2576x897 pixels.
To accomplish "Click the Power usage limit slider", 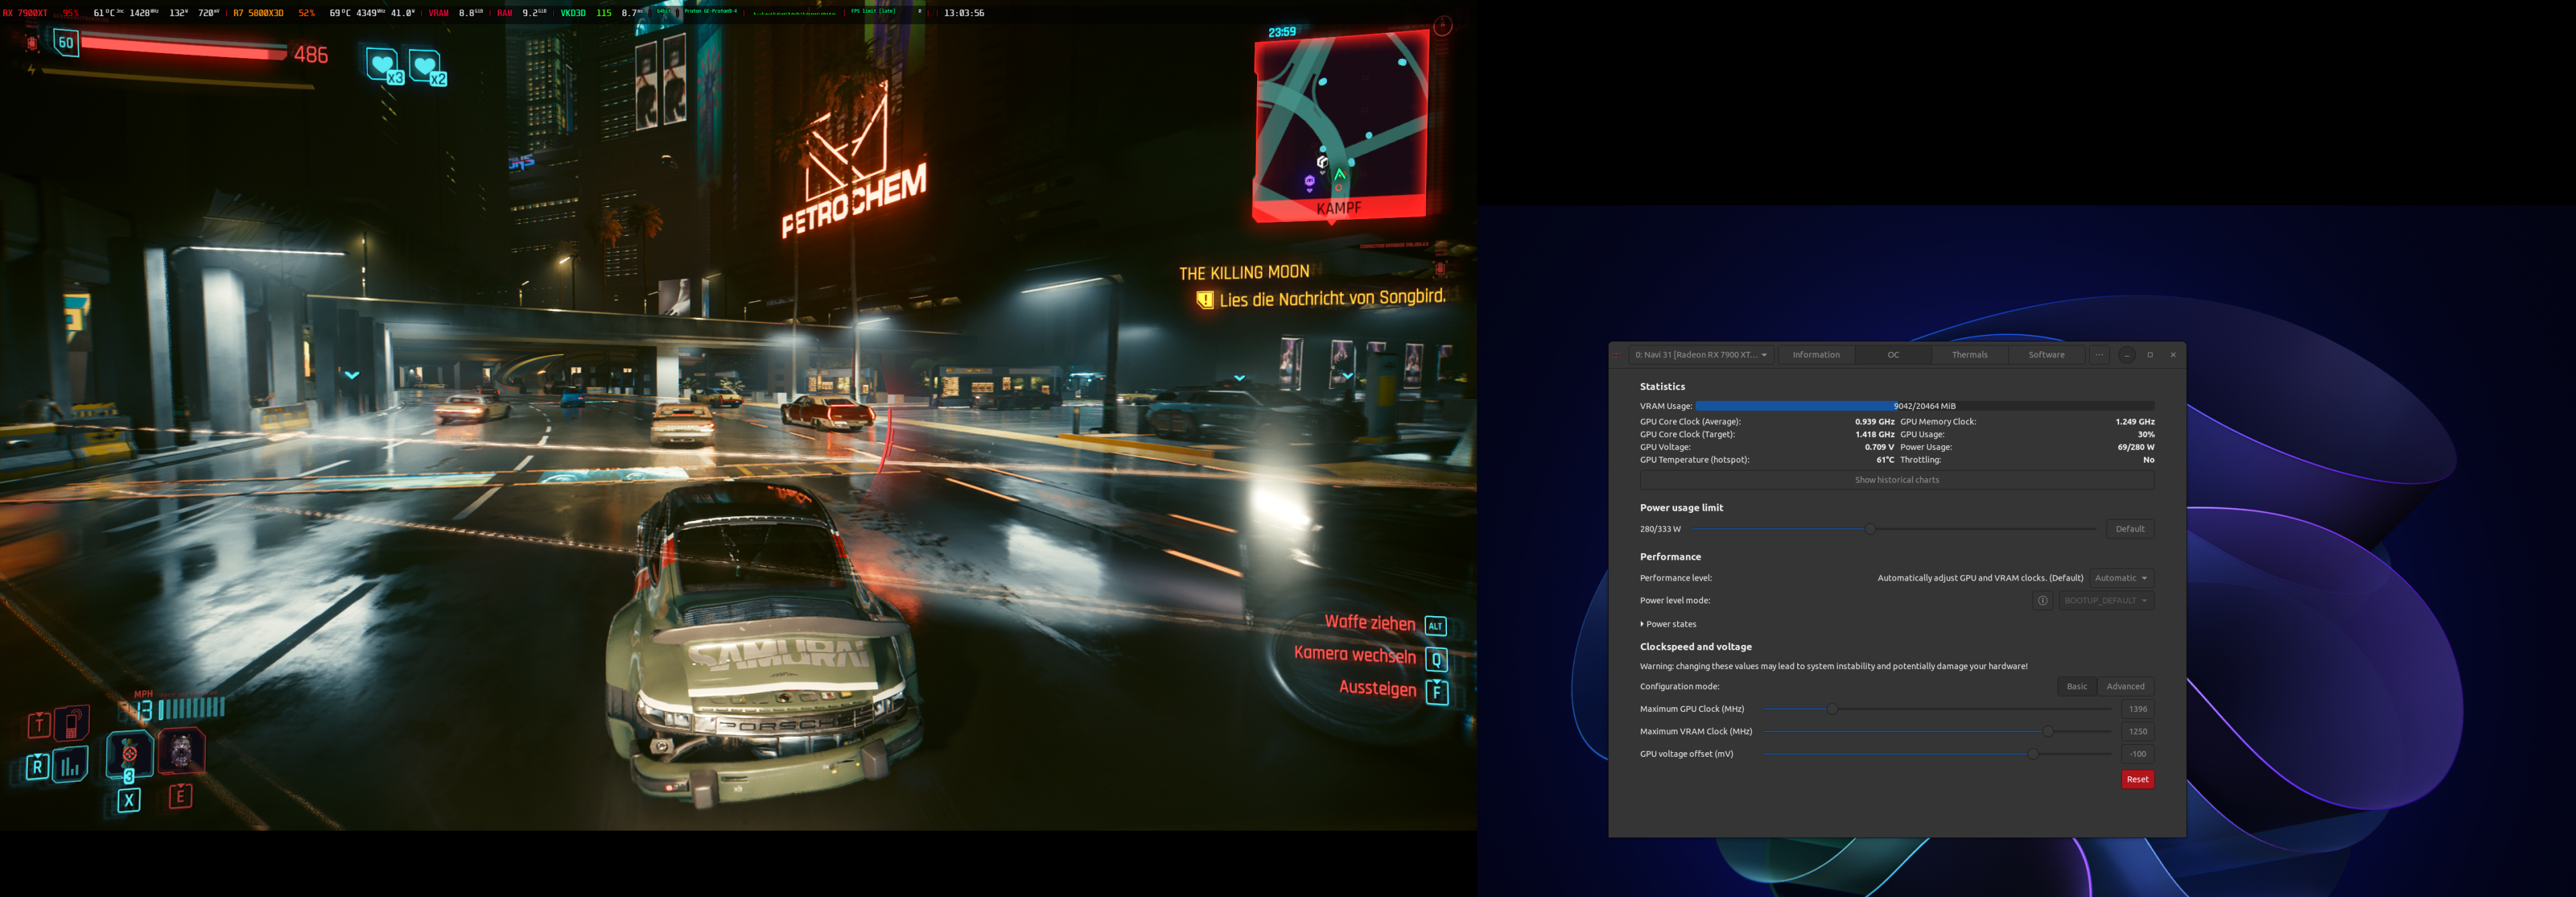I will click(x=1869, y=530).
